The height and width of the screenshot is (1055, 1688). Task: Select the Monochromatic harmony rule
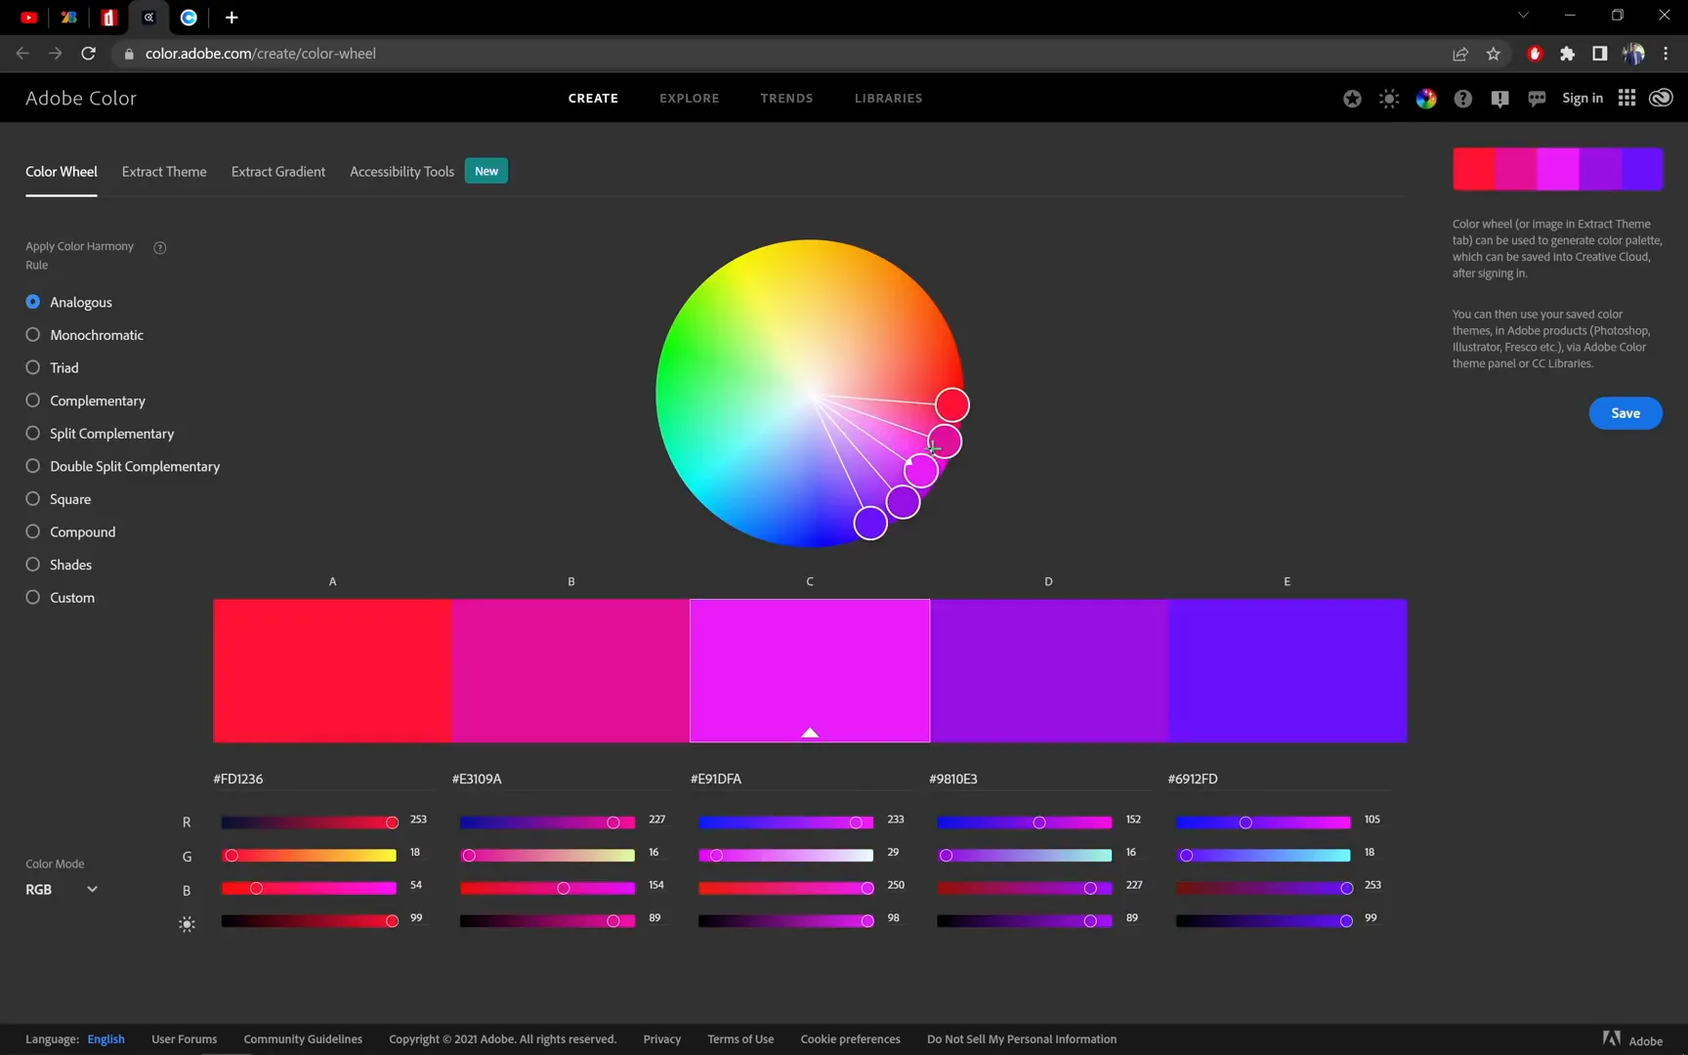pyautogui.click(x=85, y=335)
